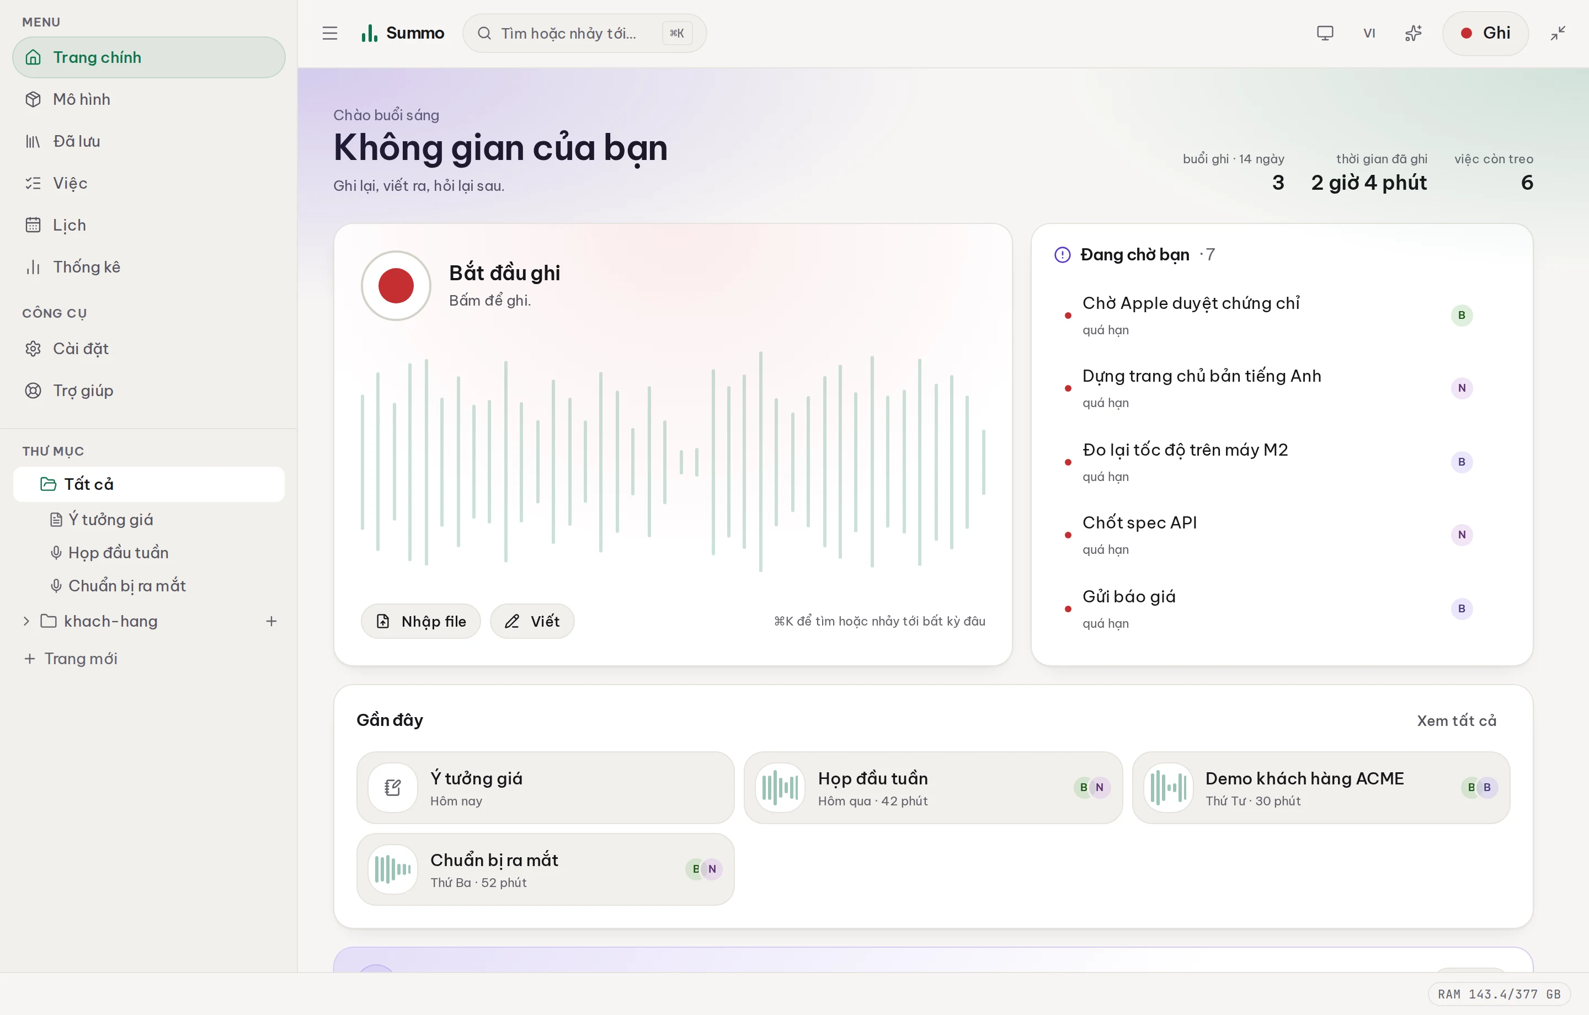Click the Nhập file button

421,621
